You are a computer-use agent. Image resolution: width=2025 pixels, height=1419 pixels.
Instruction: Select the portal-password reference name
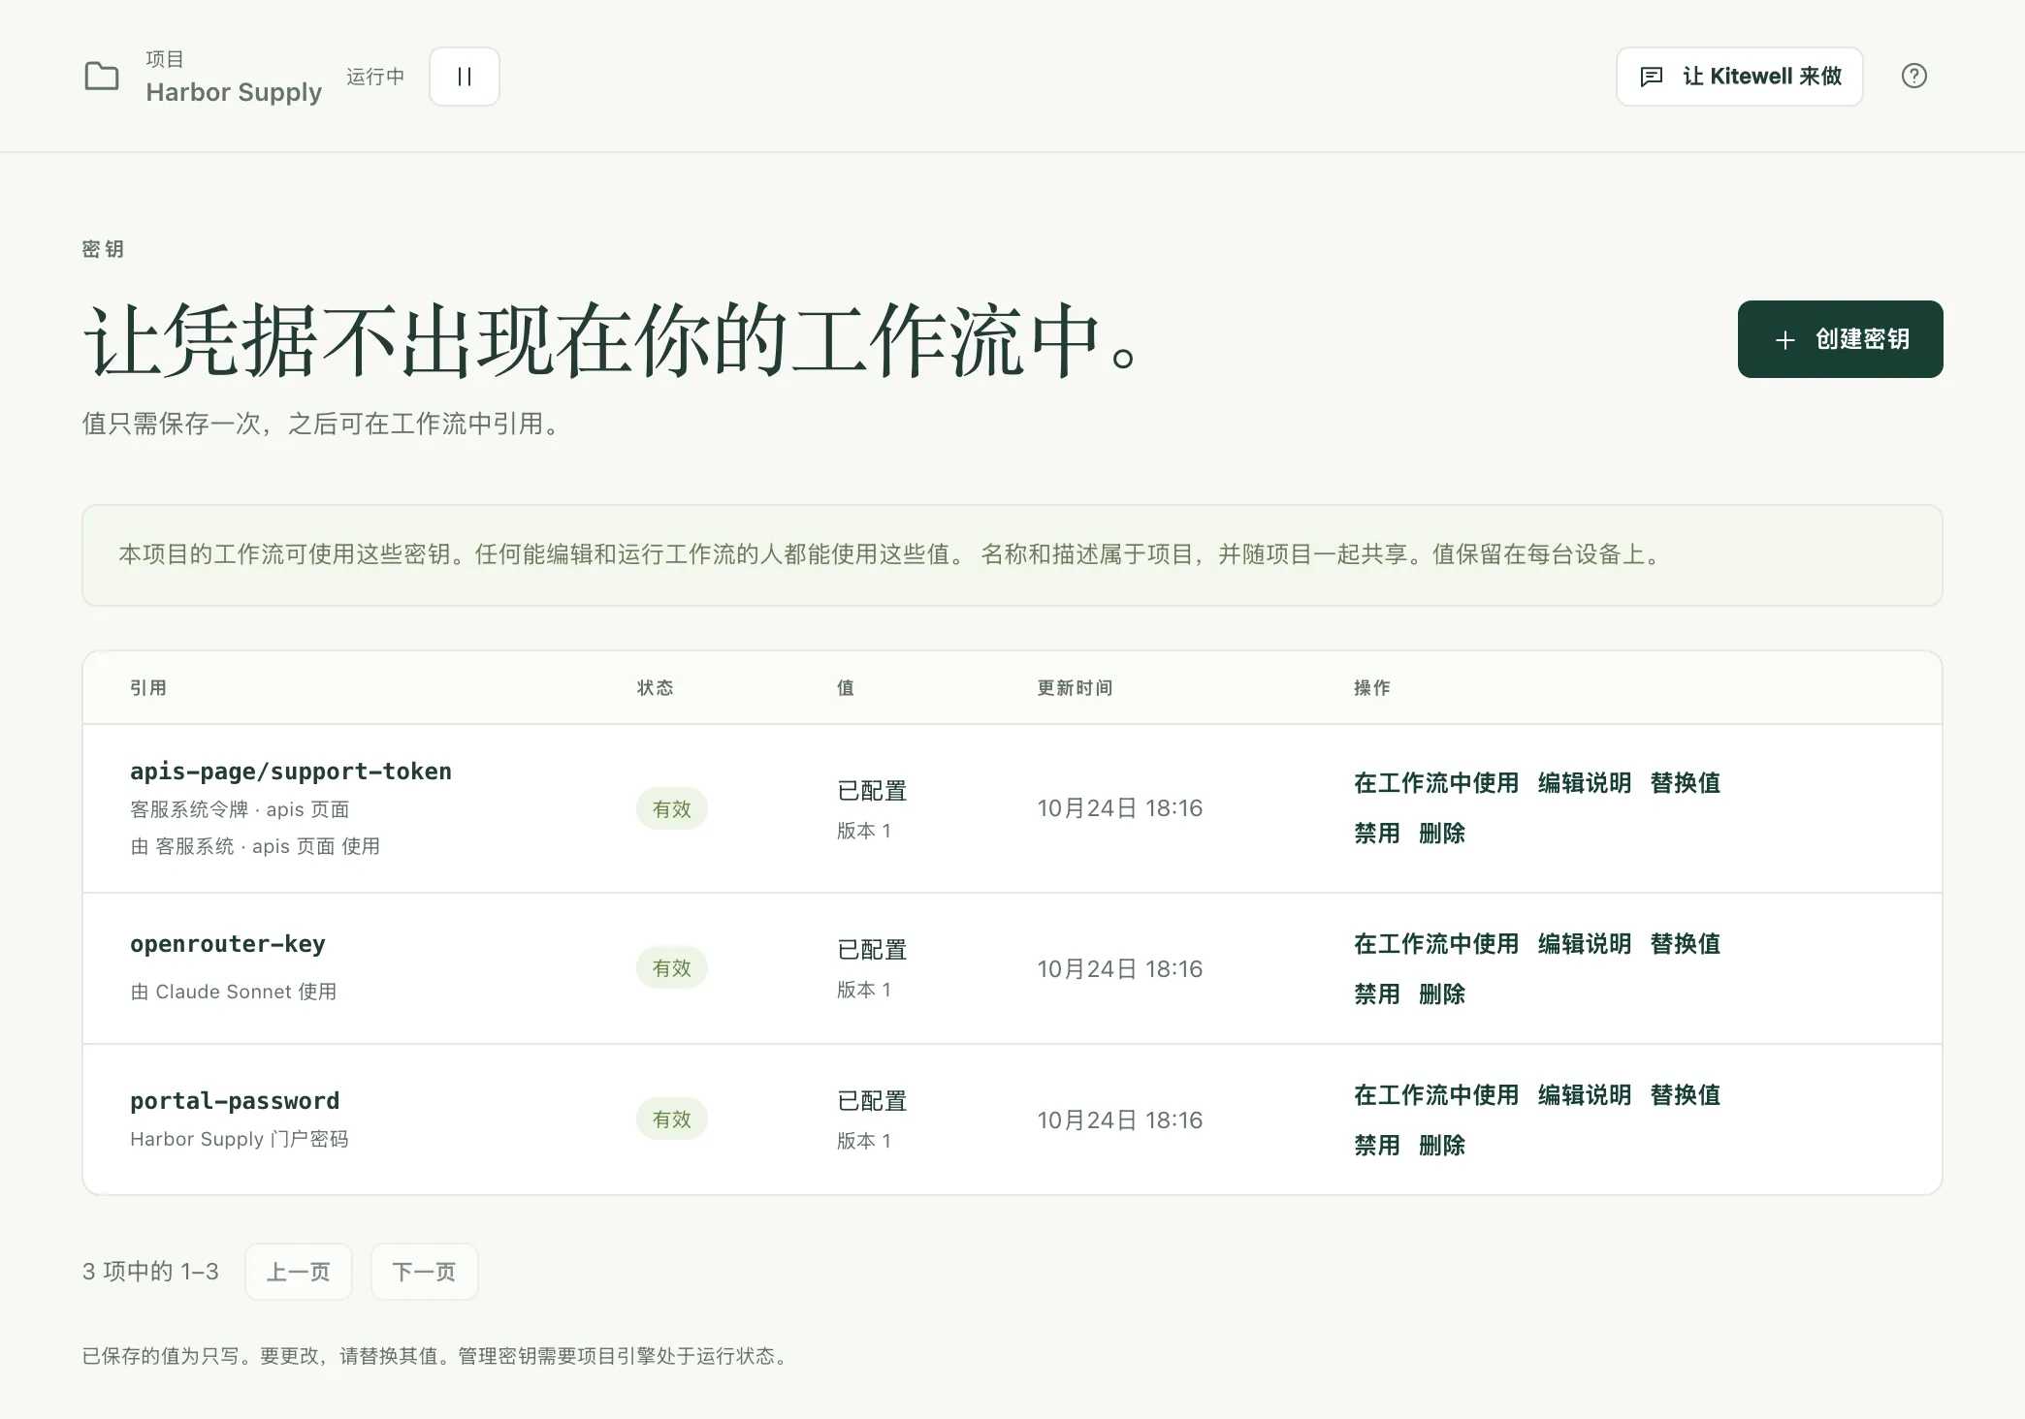(235, 1101)
